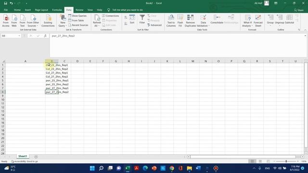This screenshot has height=173, width=308.
Task: Open the Page Layout tab
Action: coord(41,10)
